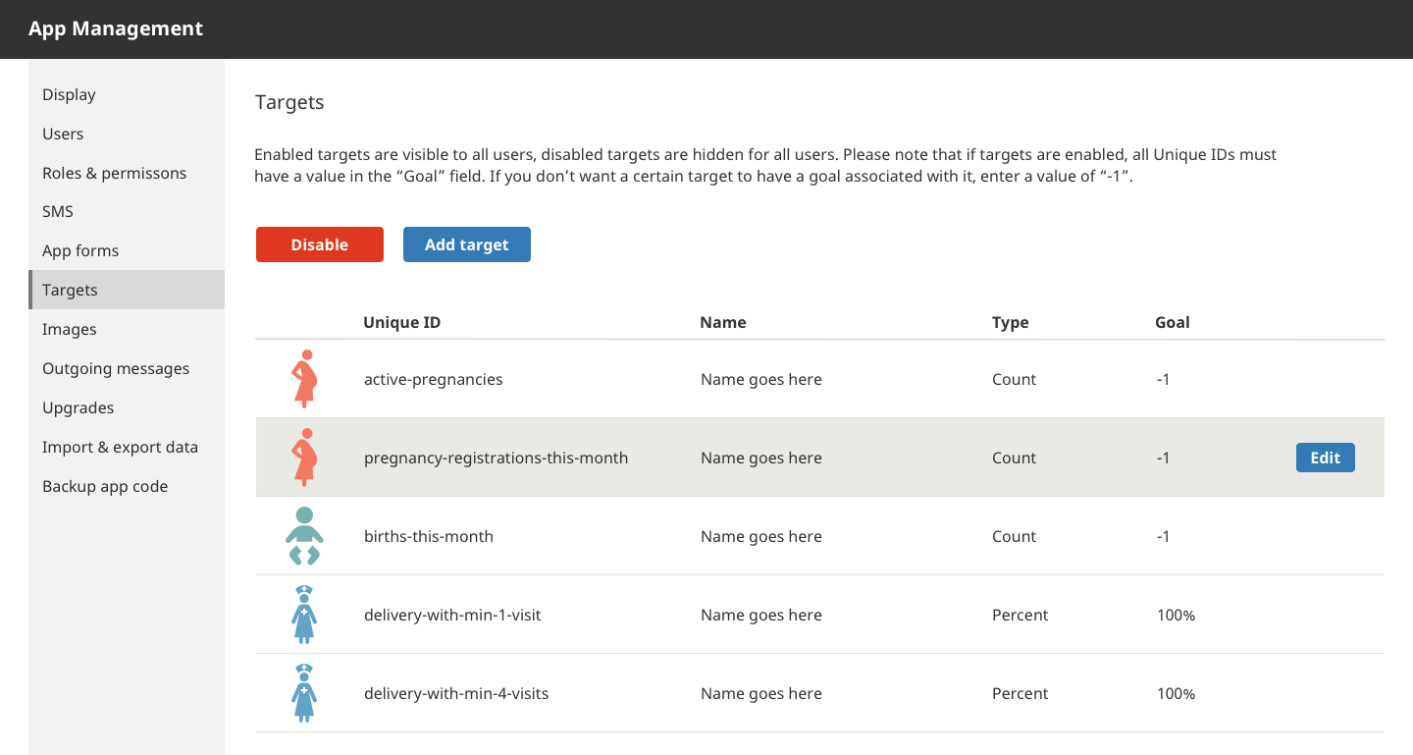Select the active-pregnancies unique ID
Image resolution: width=1413 pixels, height=755 pixels.
[433, 379]
